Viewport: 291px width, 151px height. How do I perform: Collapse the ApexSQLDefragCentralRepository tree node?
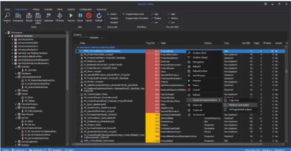tap(13, 63)
